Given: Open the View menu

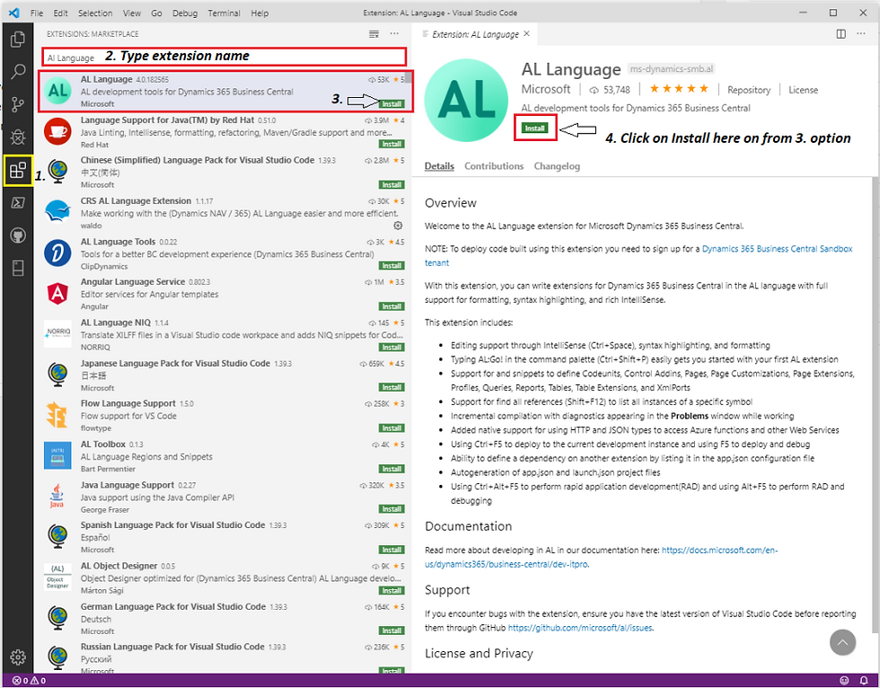Looking at the screenshot, I should pos(132,13).
